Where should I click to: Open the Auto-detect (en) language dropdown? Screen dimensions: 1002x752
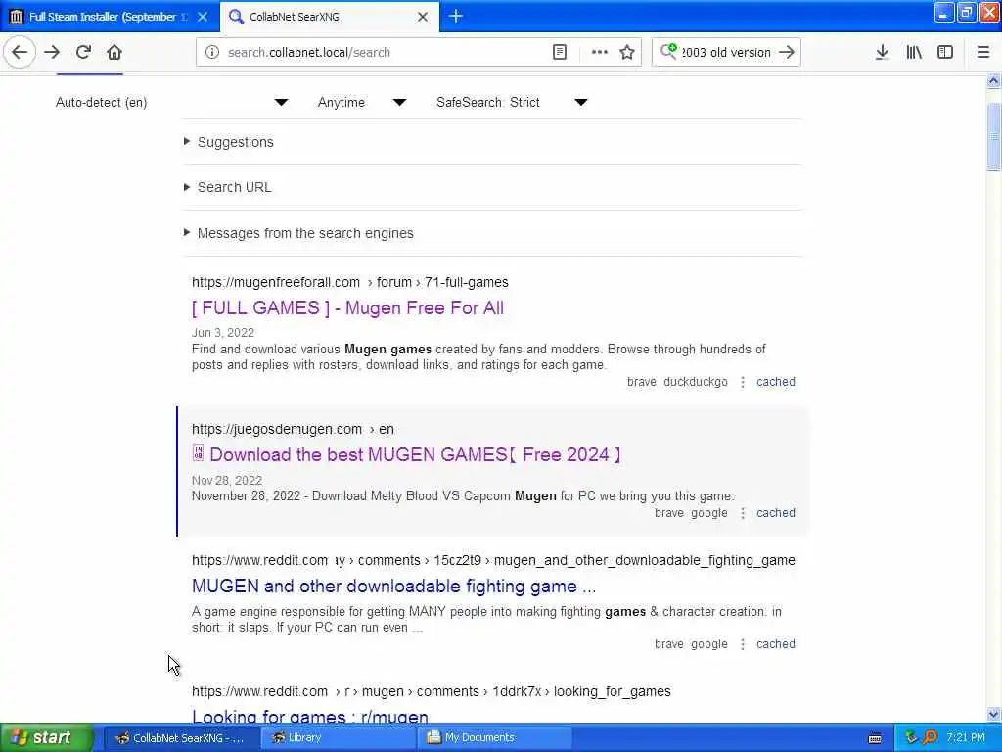172,102
